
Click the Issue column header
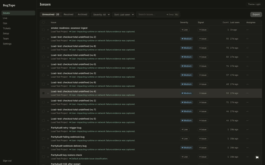(x=53, y=22)
